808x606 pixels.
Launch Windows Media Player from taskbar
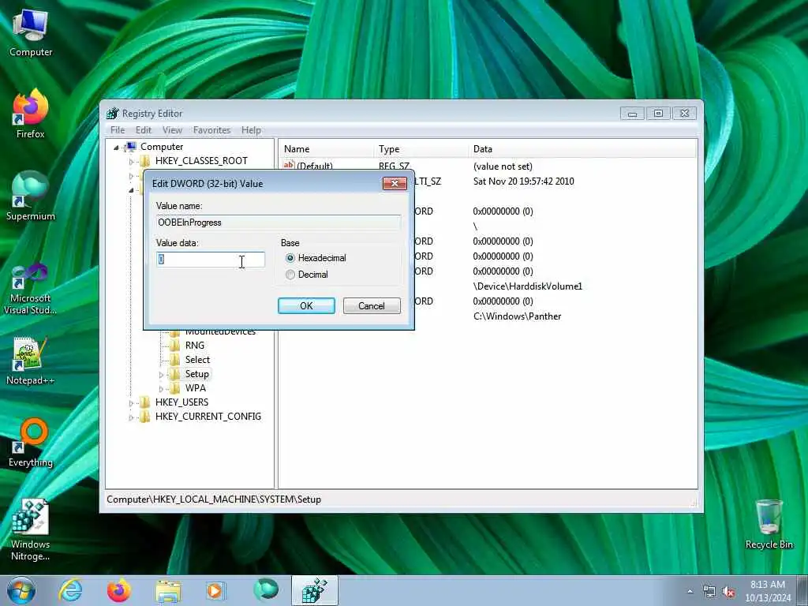(x=215, y=590)
